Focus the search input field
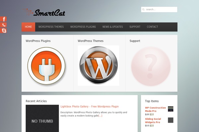The image size is (199, 132). pyautogui.click(x=159, y=10)
